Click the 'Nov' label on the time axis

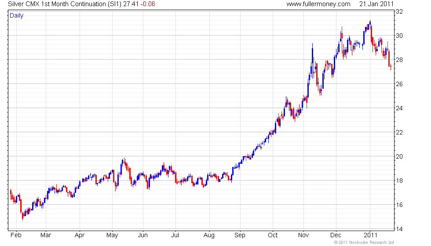coord(303,235)
